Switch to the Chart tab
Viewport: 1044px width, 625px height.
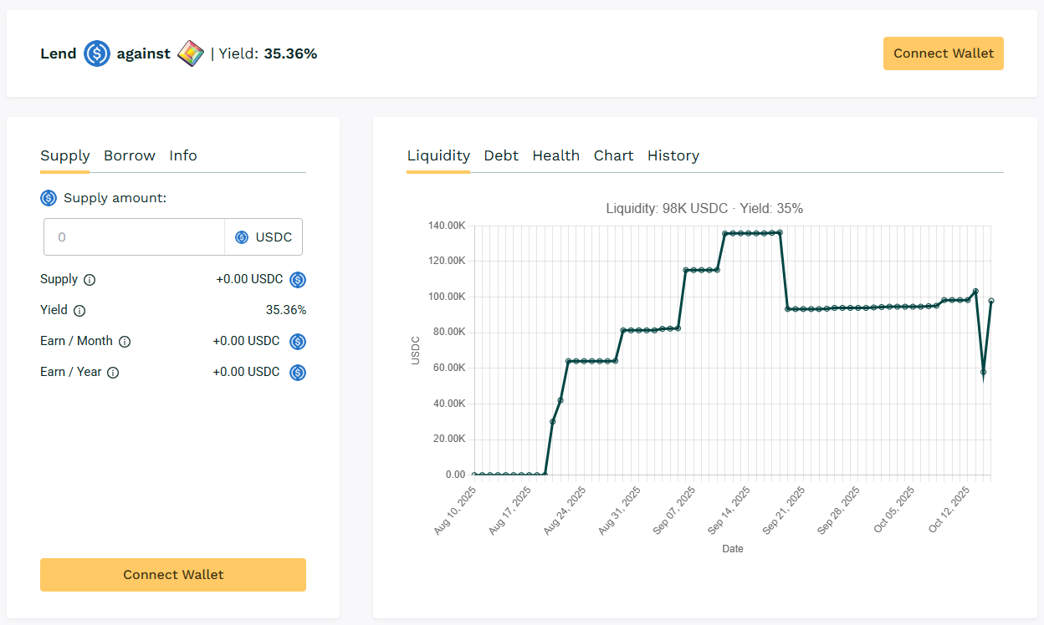click(614, 155)
